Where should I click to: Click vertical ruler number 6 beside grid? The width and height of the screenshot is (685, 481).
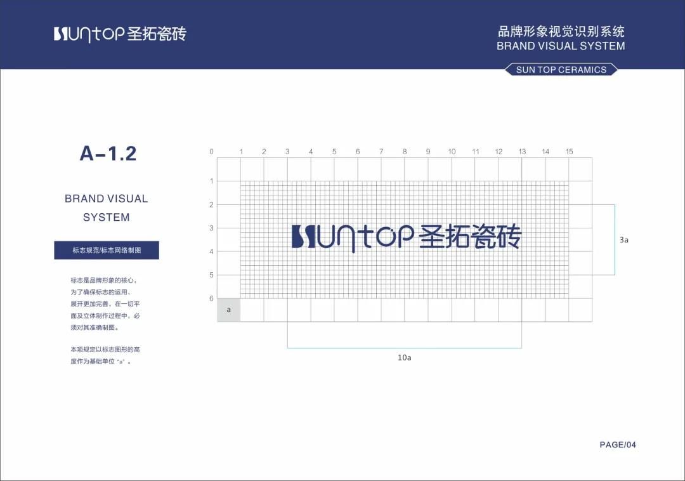pos(211,298)
